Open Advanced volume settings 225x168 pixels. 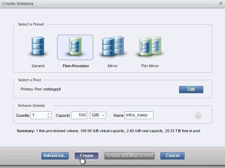click(x=55, y=156)
